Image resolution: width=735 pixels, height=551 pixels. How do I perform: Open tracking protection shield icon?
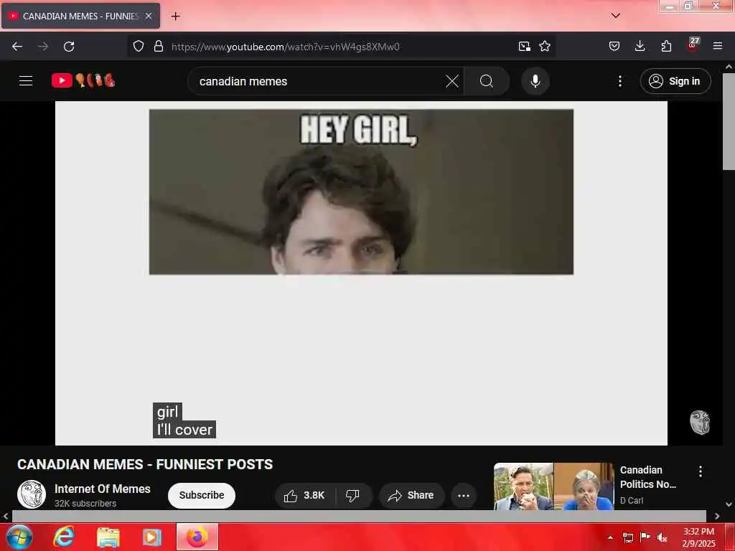click(139, 46)
